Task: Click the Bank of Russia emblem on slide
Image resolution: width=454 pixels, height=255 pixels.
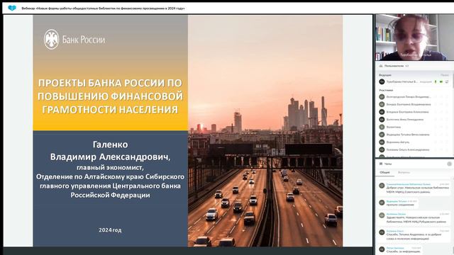Action: point(51,40)
